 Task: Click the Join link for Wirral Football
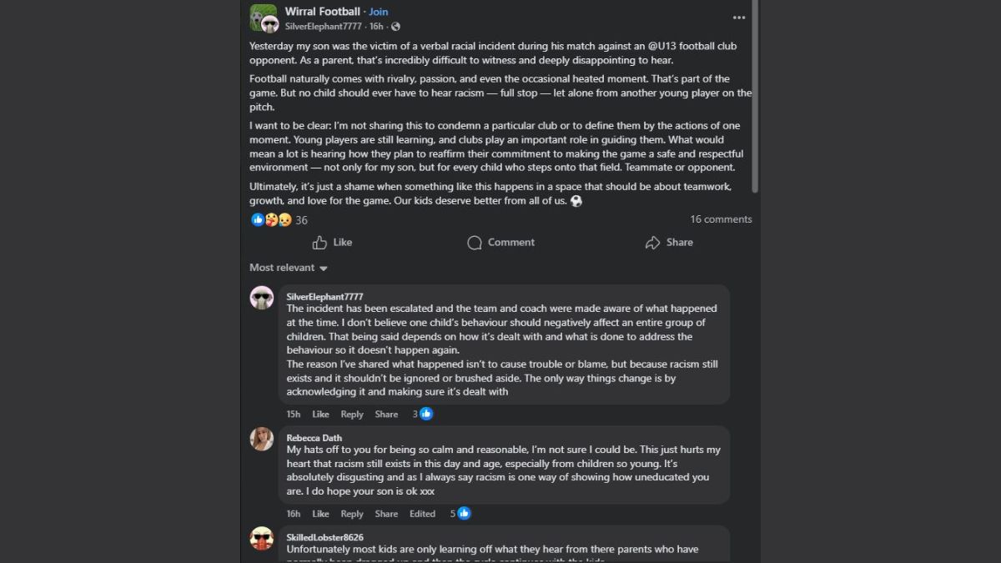coord(378,11)
